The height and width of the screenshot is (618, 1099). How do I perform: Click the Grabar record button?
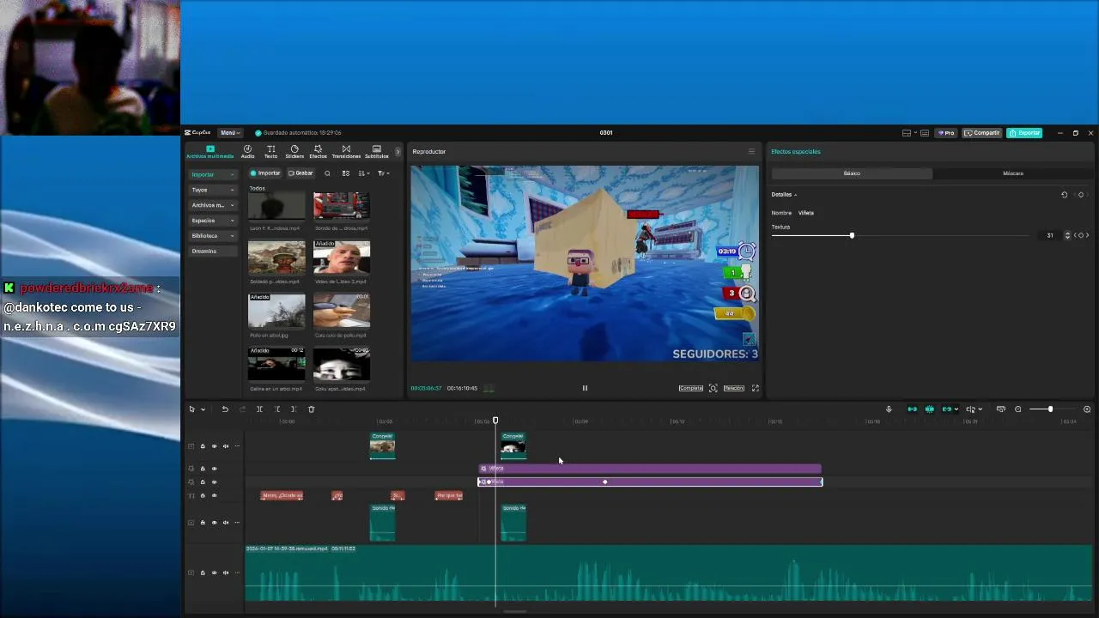(x=301, y=173)
